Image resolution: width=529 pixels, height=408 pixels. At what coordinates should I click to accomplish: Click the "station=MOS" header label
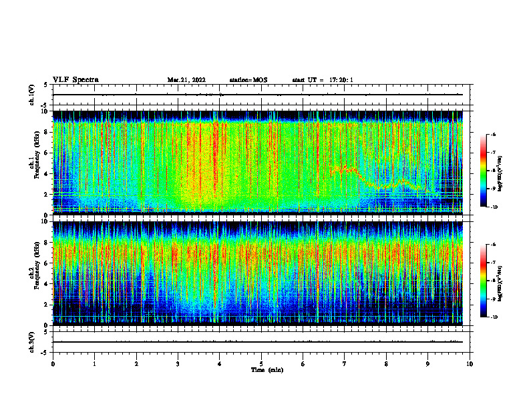click(x=248, y=80)
